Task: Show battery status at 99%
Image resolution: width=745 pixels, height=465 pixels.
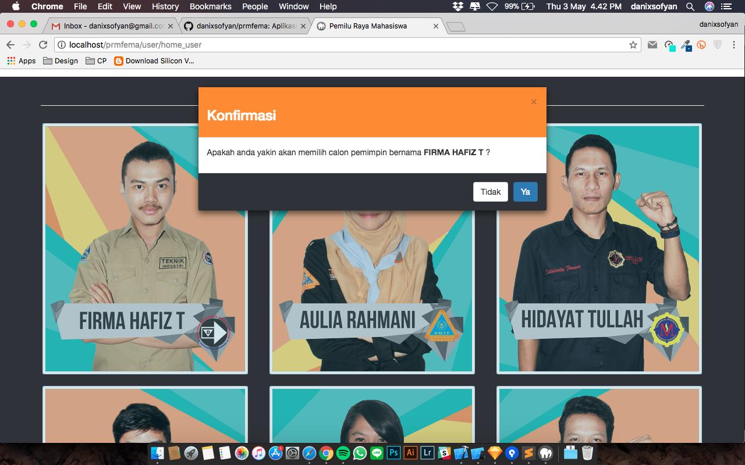Action: click(520, 6)
